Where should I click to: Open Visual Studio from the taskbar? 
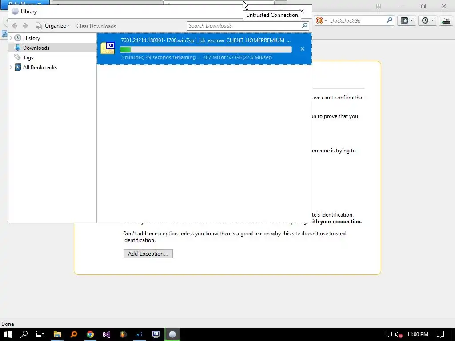tap(107, 334)
